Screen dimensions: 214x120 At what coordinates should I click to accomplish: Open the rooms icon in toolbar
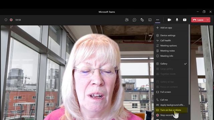(x=150, y=20)
